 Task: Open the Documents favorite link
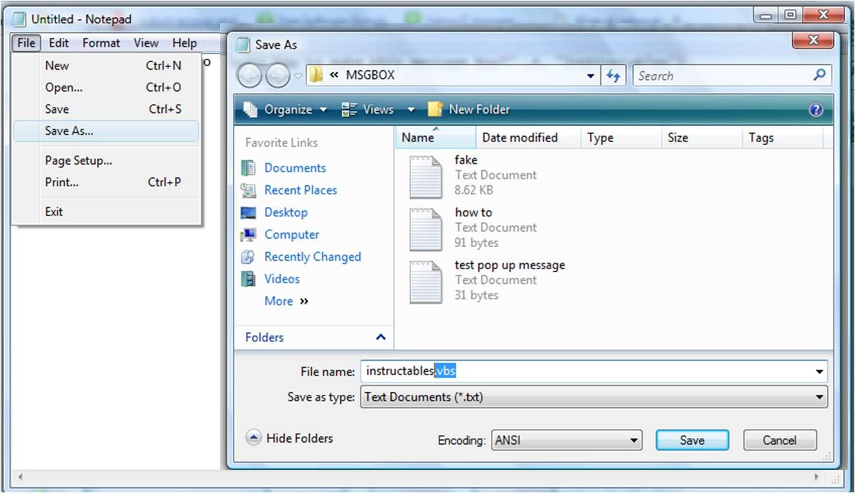click(294, 167)
